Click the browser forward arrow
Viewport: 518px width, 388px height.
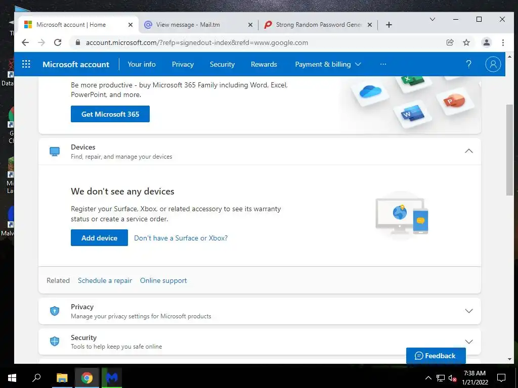[41, 42]
